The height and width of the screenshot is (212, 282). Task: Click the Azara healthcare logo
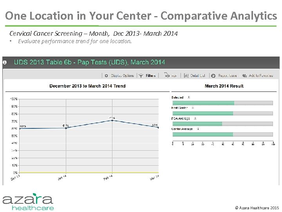[x=28, y=201]
